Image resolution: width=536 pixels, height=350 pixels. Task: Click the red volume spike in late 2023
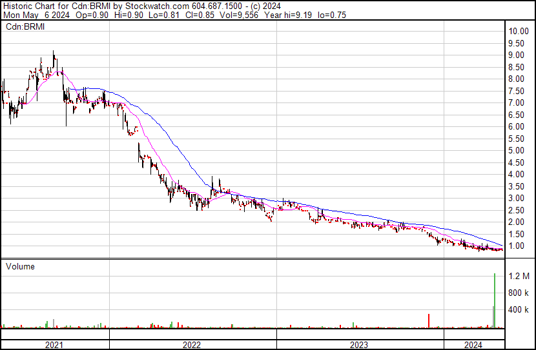coord(428,321)
